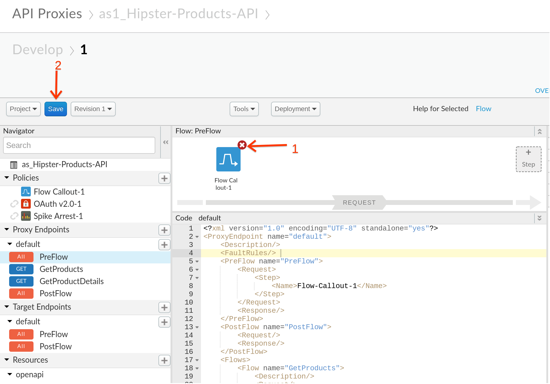Select OAuth v2.0-1 policy
The width and height of the screenshot is (550, 384).
[58, 204]
